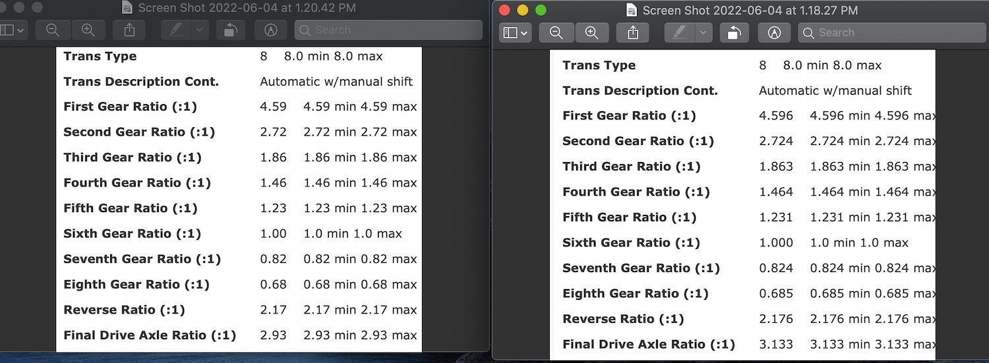Toggle Markup toolbar in the 1.18.27 PM window
Image resolution: width=989 pixels, height=363 pixels.
pos(774,32)
